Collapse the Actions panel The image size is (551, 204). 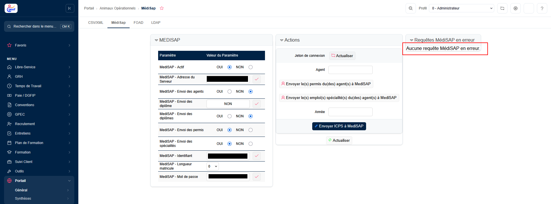click(282, 40)
